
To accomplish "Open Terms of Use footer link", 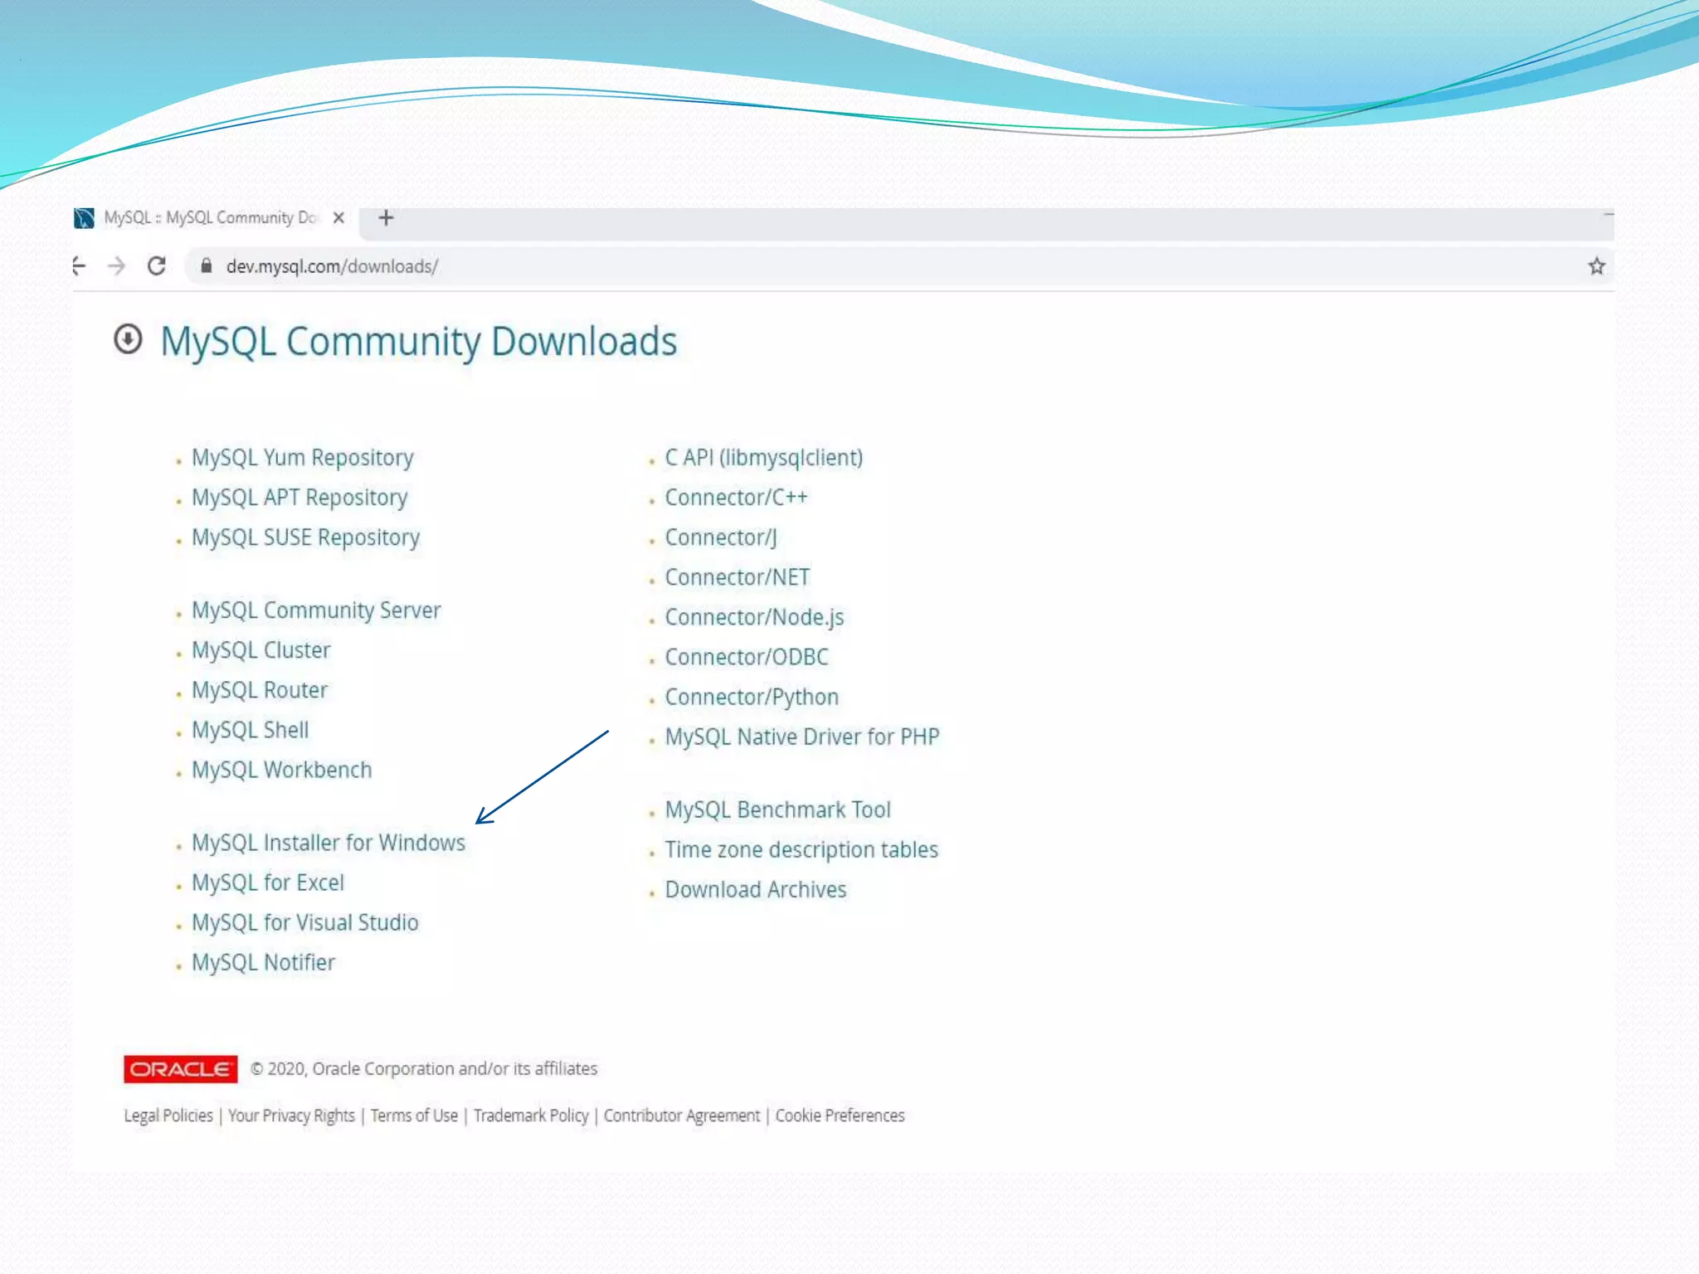I will (x=414, y=1116).
